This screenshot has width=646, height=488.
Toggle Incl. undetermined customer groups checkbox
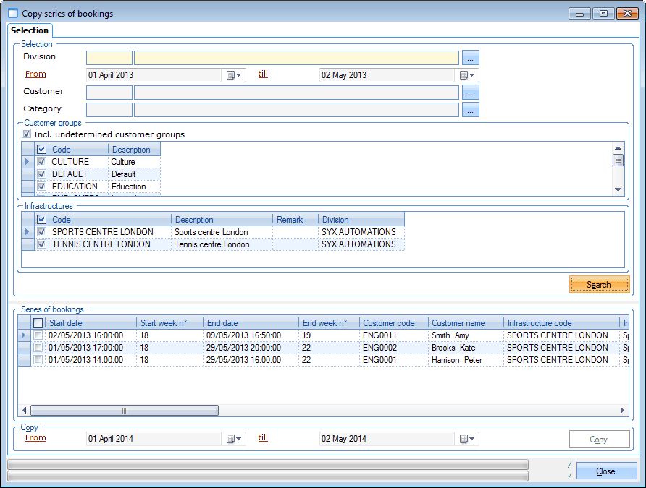(x=27, y=134)
